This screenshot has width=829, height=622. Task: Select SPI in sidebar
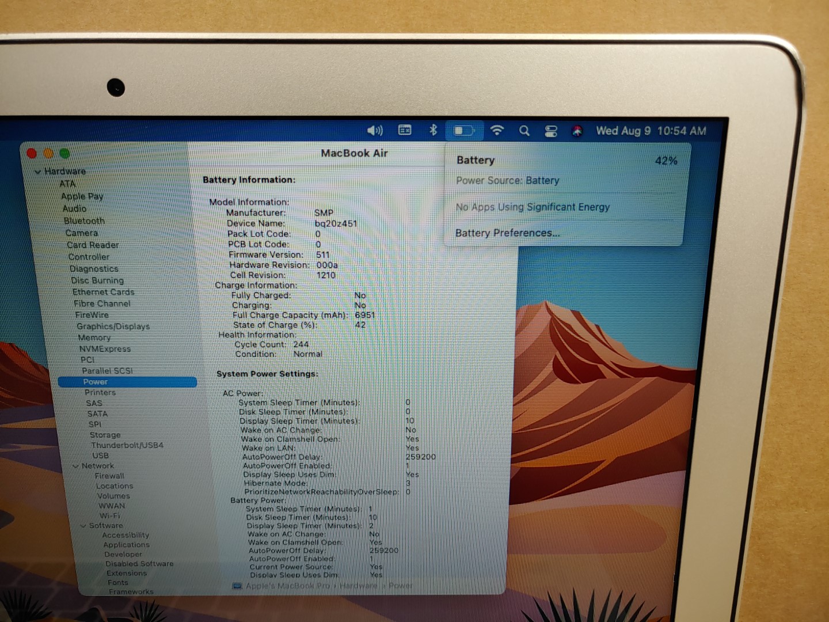coord(95,424)
